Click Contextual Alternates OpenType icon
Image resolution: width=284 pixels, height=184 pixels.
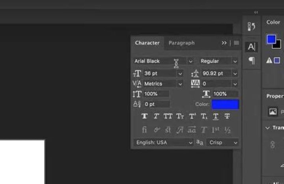click(157, 130)
